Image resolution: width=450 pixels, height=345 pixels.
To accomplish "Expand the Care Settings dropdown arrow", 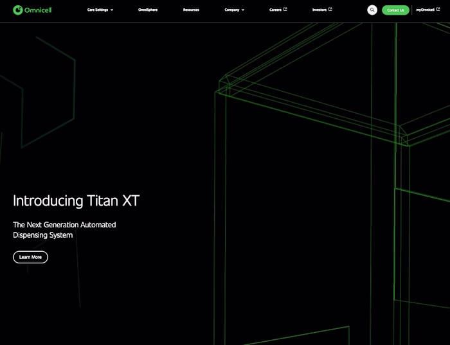I will pos(112,10).
